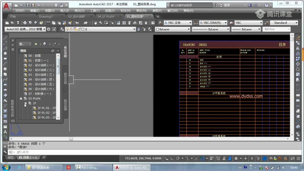The width and height of the screenshot is (304, 171).
Task: Click the Plot (printer) icon in standard toolbar
Action: [25, 23]
